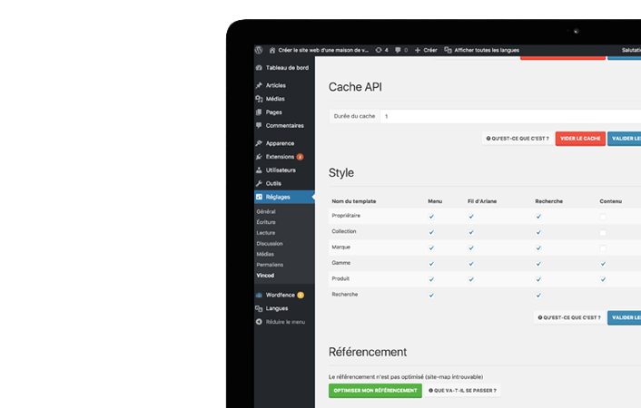The height and width of the screenshot is (408, 641).
Task: Open the Tableau de bord dashboard icon
Action: (260, 68)
